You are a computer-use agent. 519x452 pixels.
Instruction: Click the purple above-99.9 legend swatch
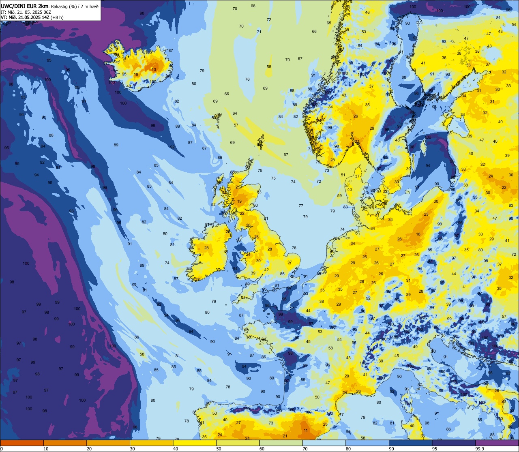click(x=497, y=443)
